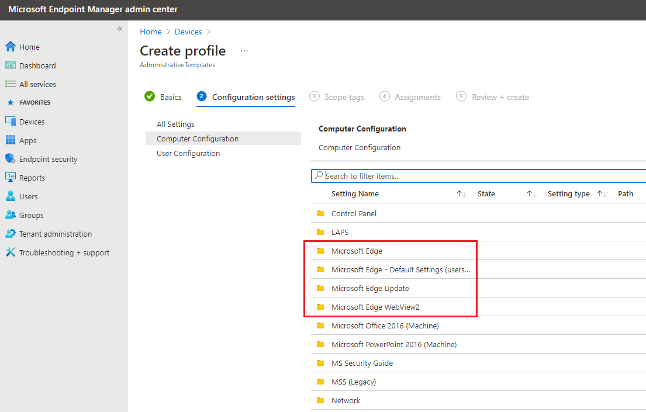Click the Endpoint security shield icon
The height and width of the screenshot is (412, 646).
click(11, 158)
